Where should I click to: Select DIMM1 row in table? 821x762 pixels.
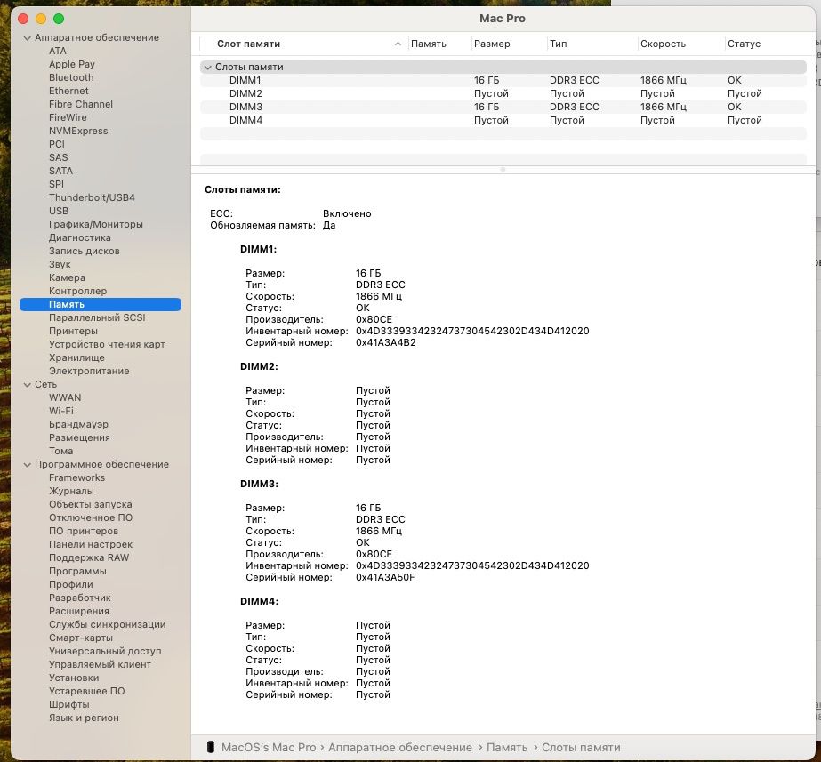tap(503, 81)
